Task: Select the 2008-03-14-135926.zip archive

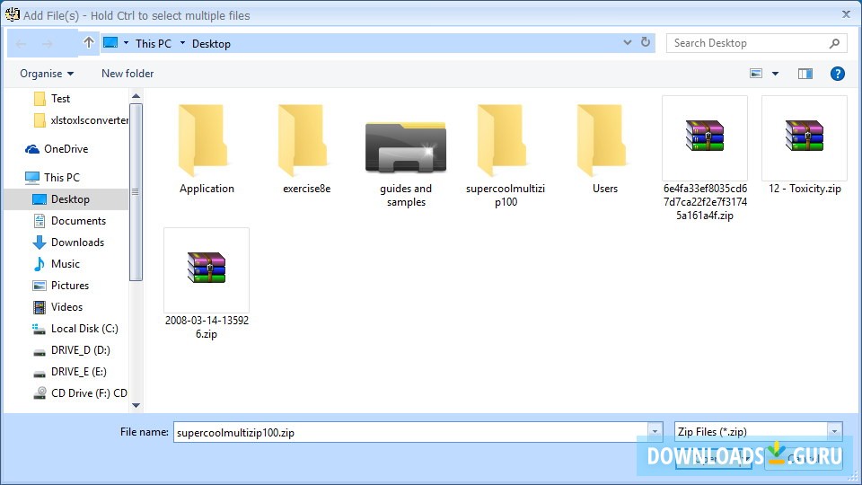Action: tap(207, 284)
